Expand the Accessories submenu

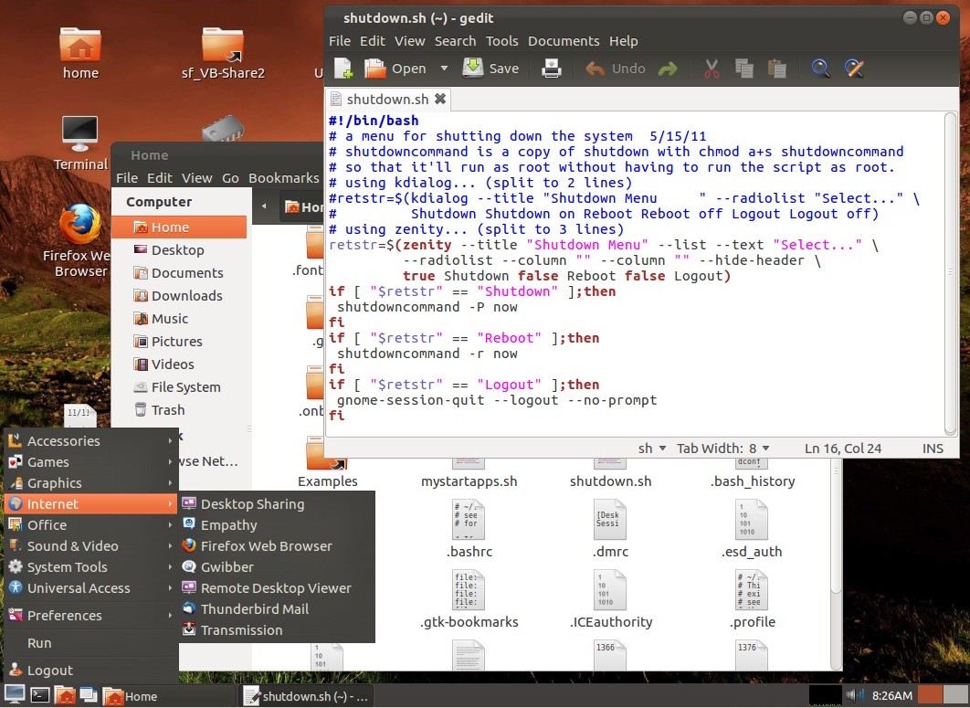(91, 440)
